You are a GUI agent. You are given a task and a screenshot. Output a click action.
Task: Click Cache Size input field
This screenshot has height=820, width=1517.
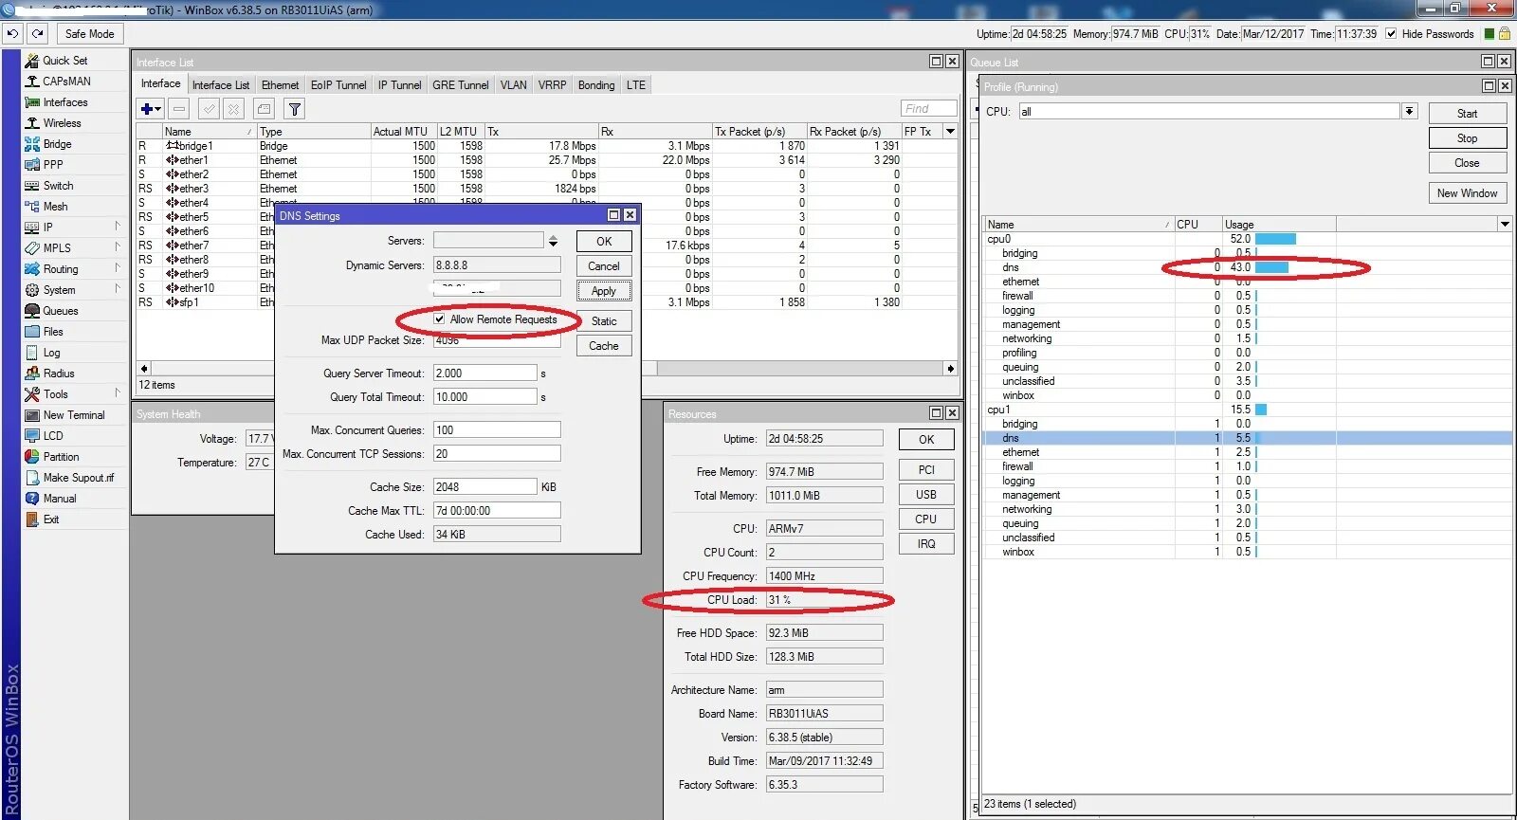pyautogui.click(x=485, y=486)
